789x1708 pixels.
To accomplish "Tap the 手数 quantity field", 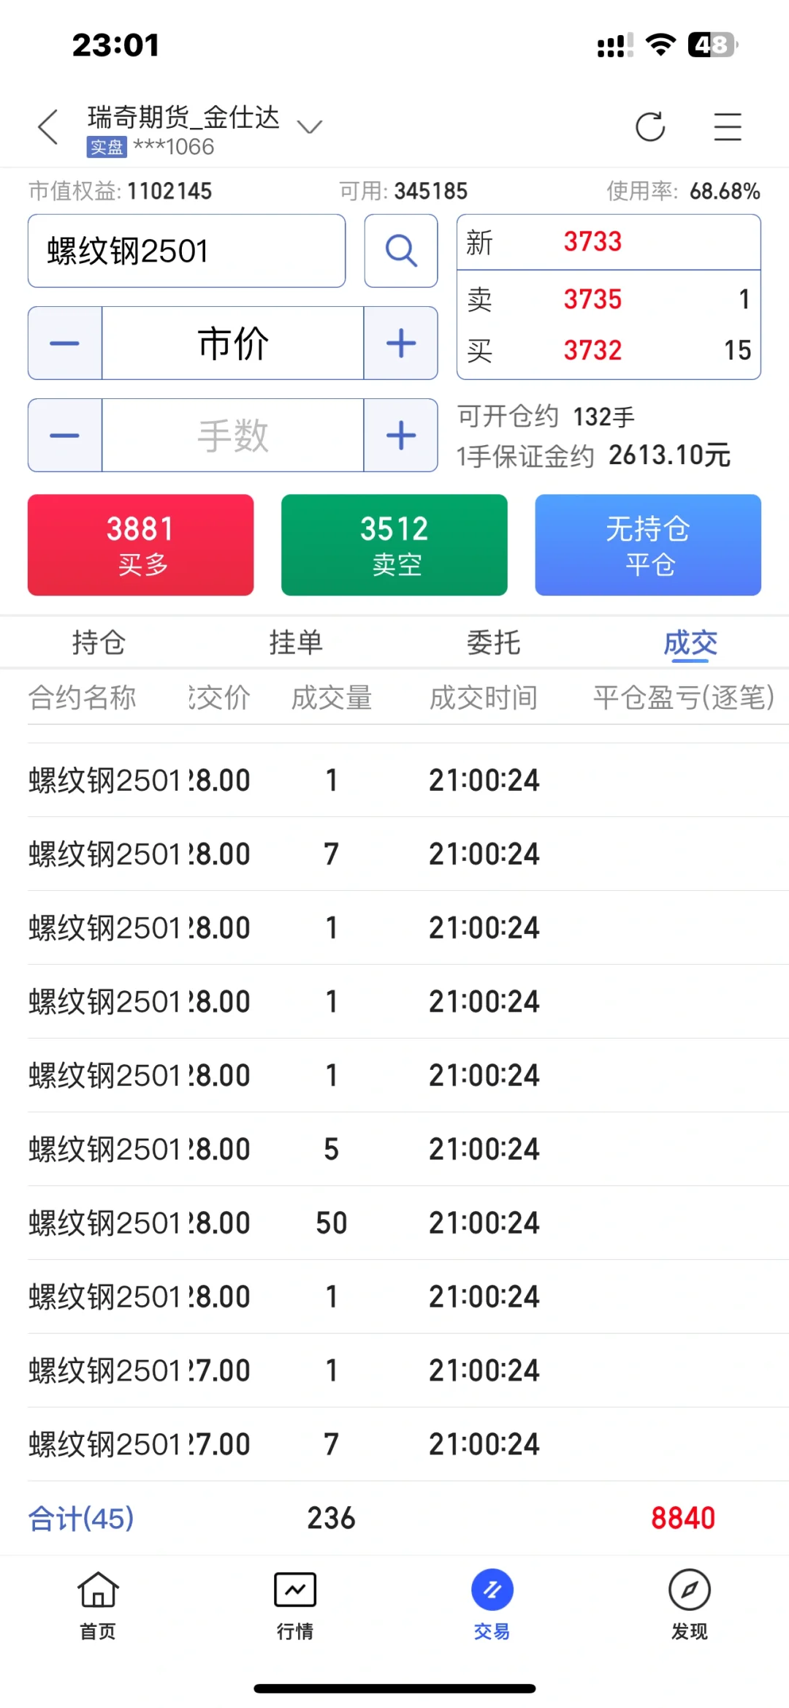I will [233, 435].
